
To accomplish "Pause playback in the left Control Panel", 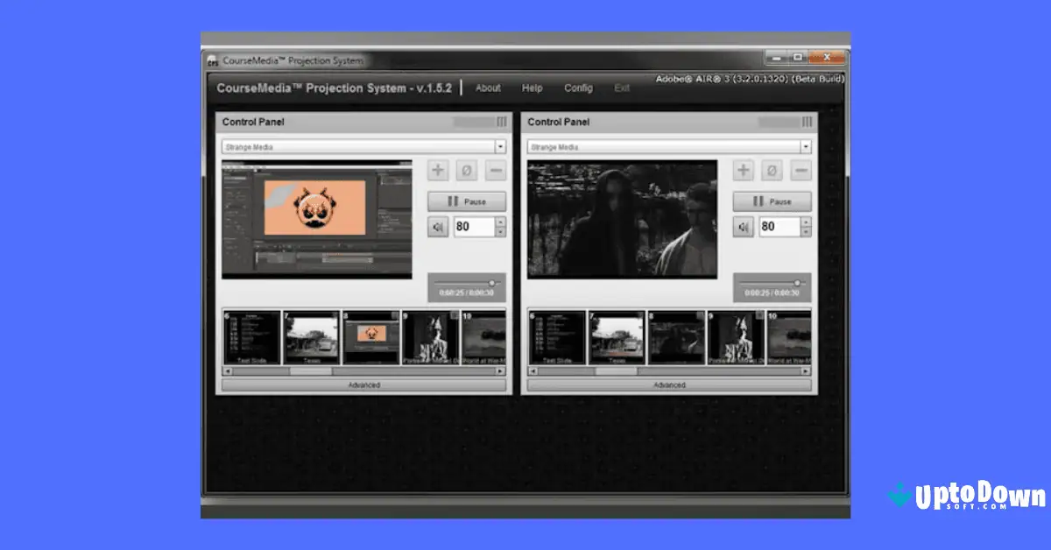I will 467,200.
